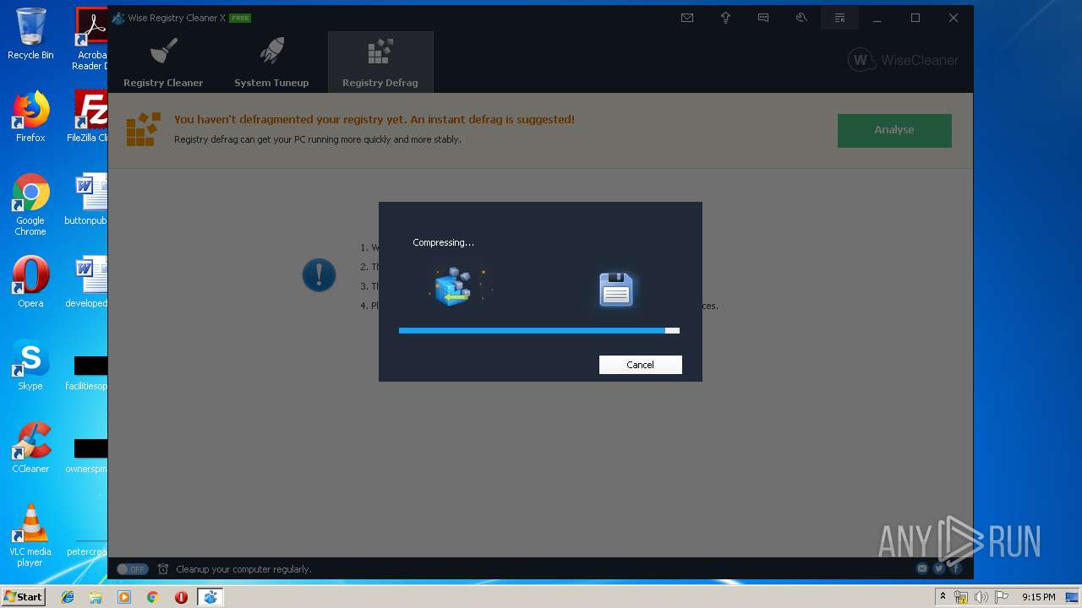
Task: Select the VLC media player shortcut
Action: [30, 535]
